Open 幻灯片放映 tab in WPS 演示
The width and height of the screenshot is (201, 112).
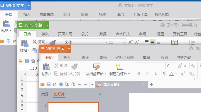click(125, 57)
